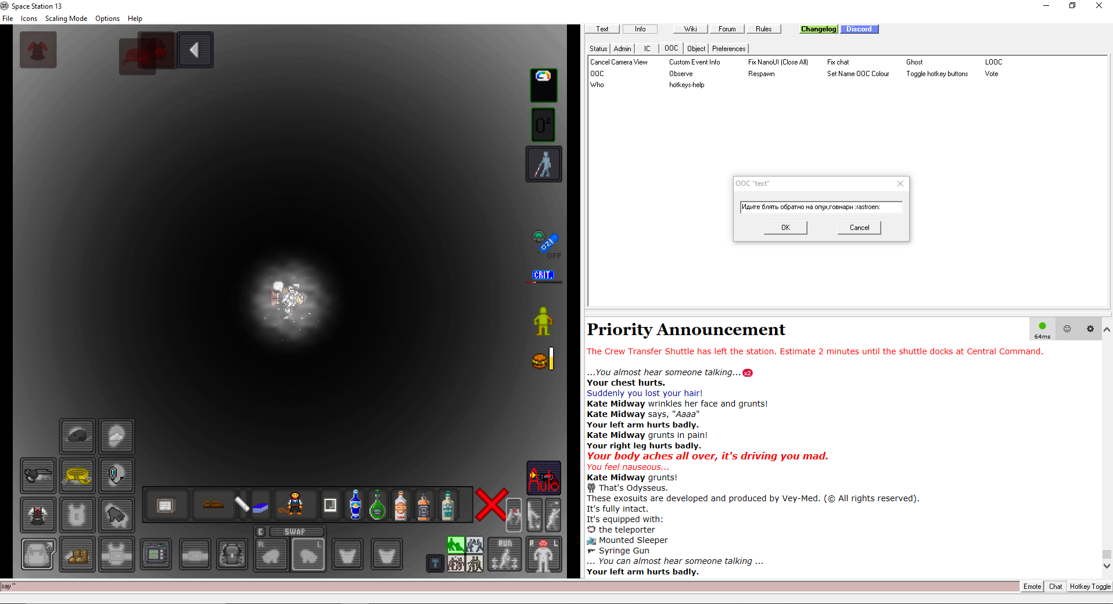Select the blue box item in storage
The height and width of the screenshot is (604, 1113).
click(x=260, y=508)
